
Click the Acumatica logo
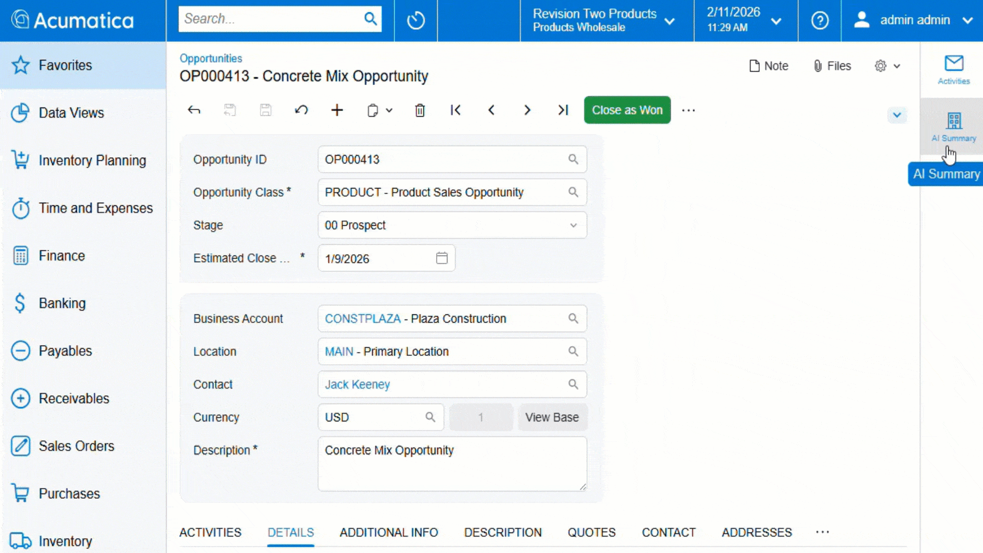point(72,20)
